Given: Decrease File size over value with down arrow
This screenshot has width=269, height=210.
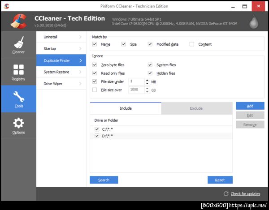Looking at the screenshot, I should click(x=147, y=92).
